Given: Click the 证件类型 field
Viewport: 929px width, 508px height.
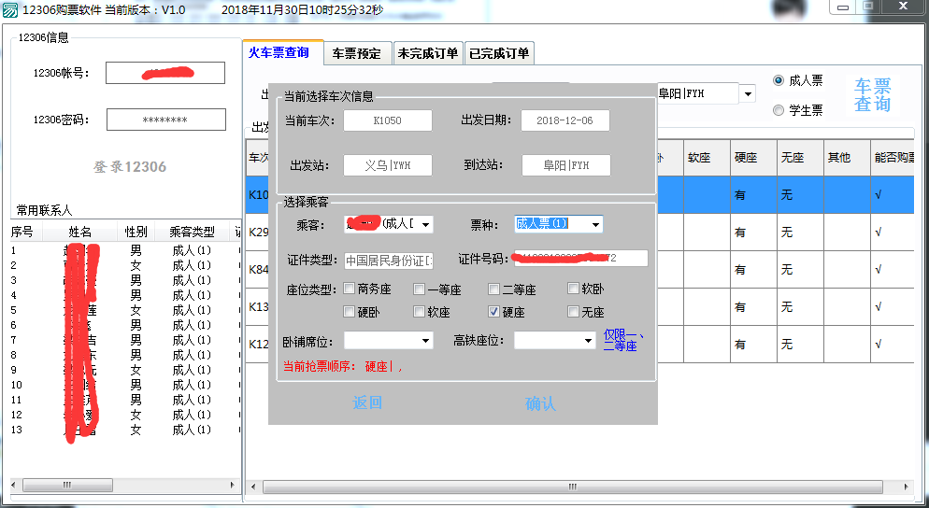Looking at the screenshot, I should (389, 260).
